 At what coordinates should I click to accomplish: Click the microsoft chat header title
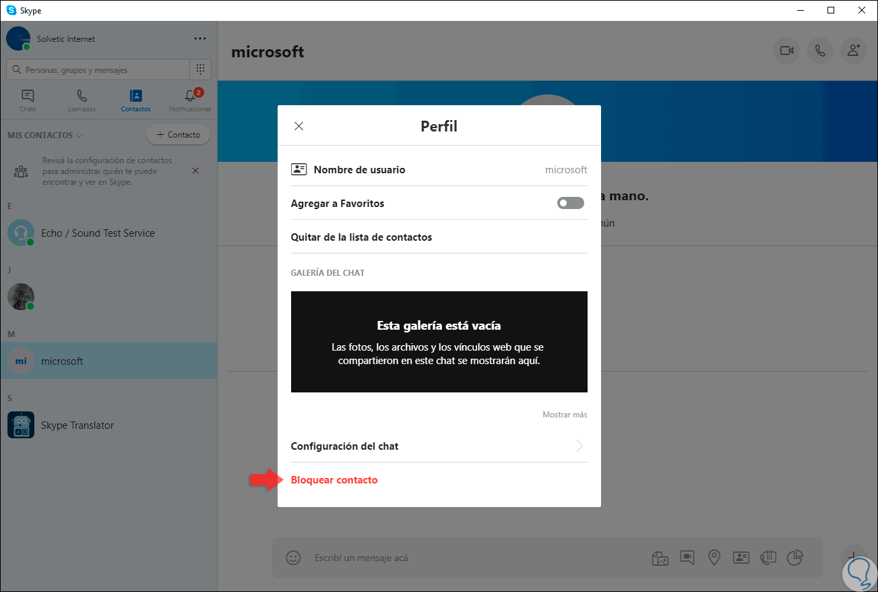point(268,51)
